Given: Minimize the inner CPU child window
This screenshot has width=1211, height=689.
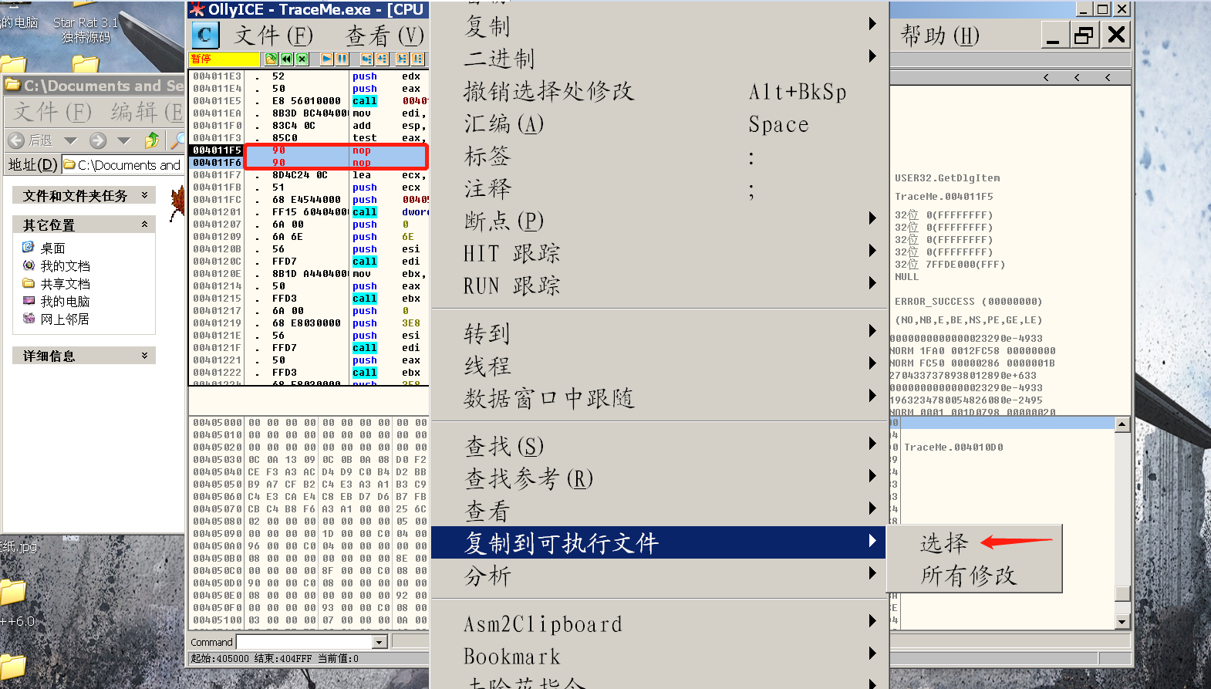Looking at the screenshot, I should (1055, 35).
